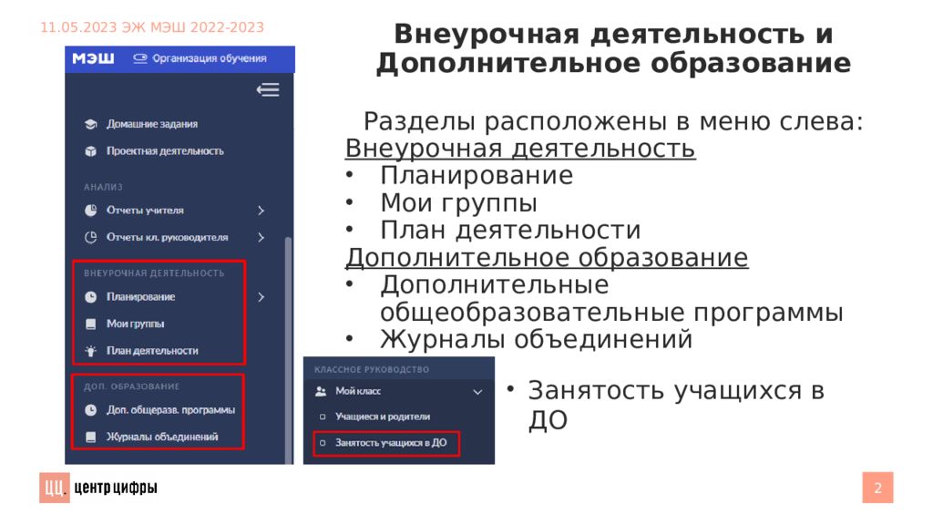Click the graduation cap icon for Домашние задания
This screenshot has width=933, height=525.
click(90, 124)
